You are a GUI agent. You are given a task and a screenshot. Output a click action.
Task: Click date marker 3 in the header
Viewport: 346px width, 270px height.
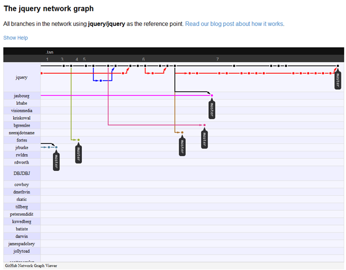(62, 59)
